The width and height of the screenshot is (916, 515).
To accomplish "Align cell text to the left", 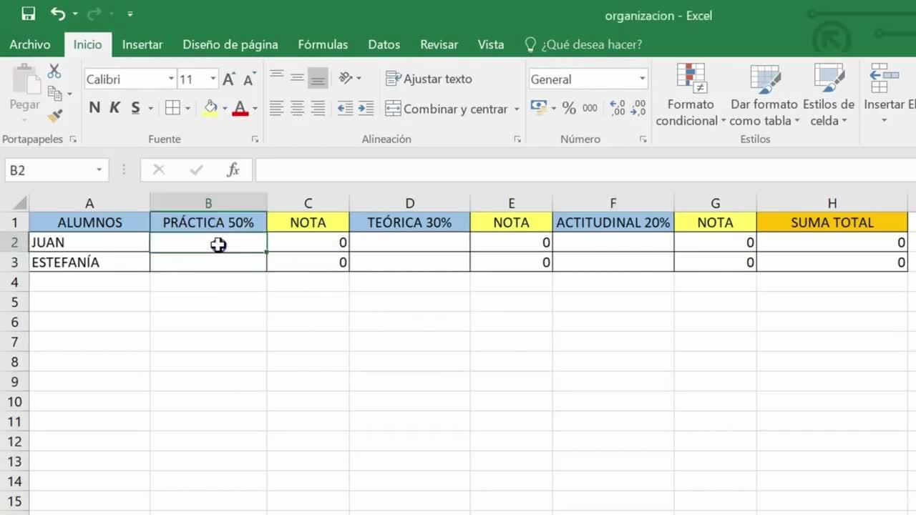I will click(x=277, y=109).
